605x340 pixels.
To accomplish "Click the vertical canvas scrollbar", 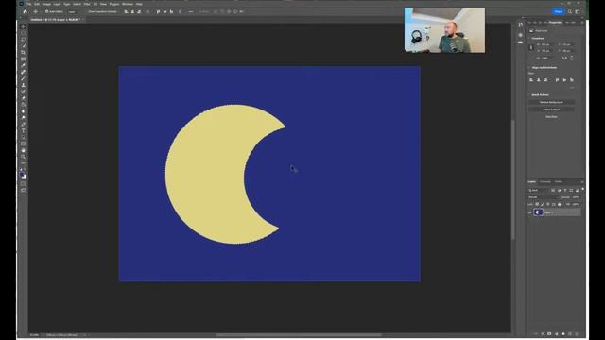I will (513, 179).
